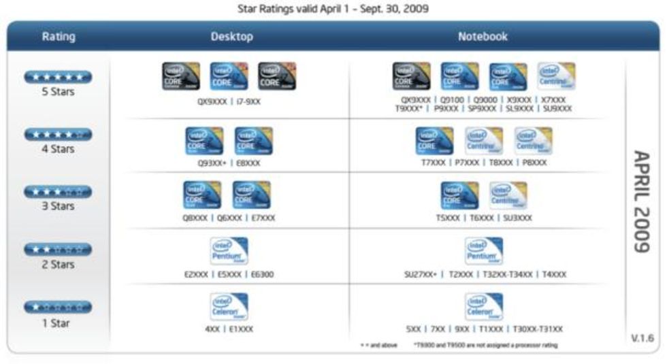Click the T9300 and T9500 footnote text
Screen dimensions: 667x364
[x=485, y=346]
